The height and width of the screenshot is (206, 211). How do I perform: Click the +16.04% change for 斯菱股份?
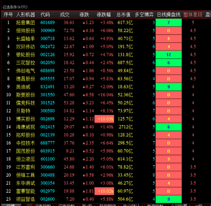(106, 95)
